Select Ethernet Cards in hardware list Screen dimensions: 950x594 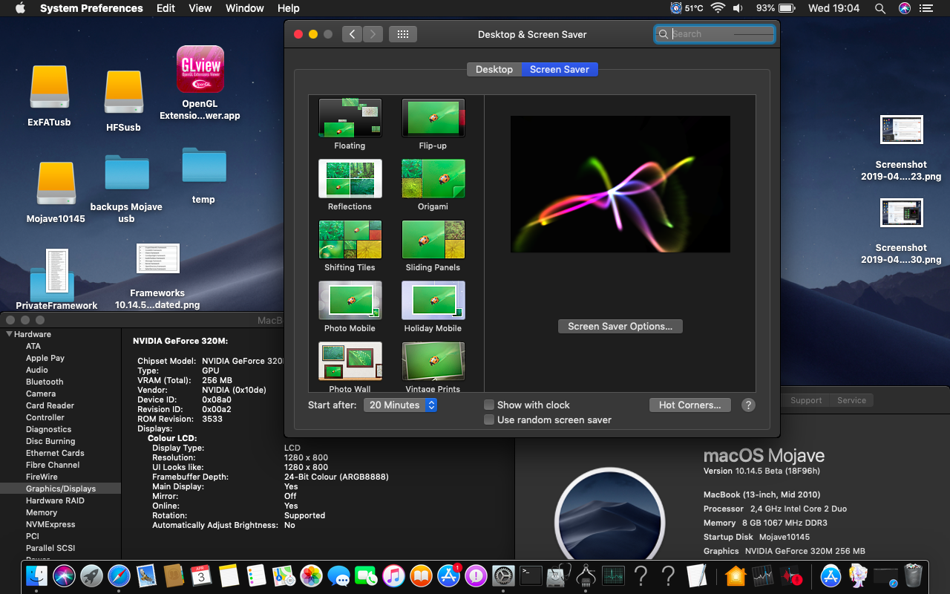pos(55,453)
